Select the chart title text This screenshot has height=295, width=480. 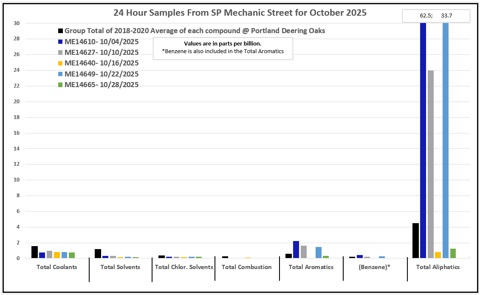pyautogui.click(x=240, y=12)
